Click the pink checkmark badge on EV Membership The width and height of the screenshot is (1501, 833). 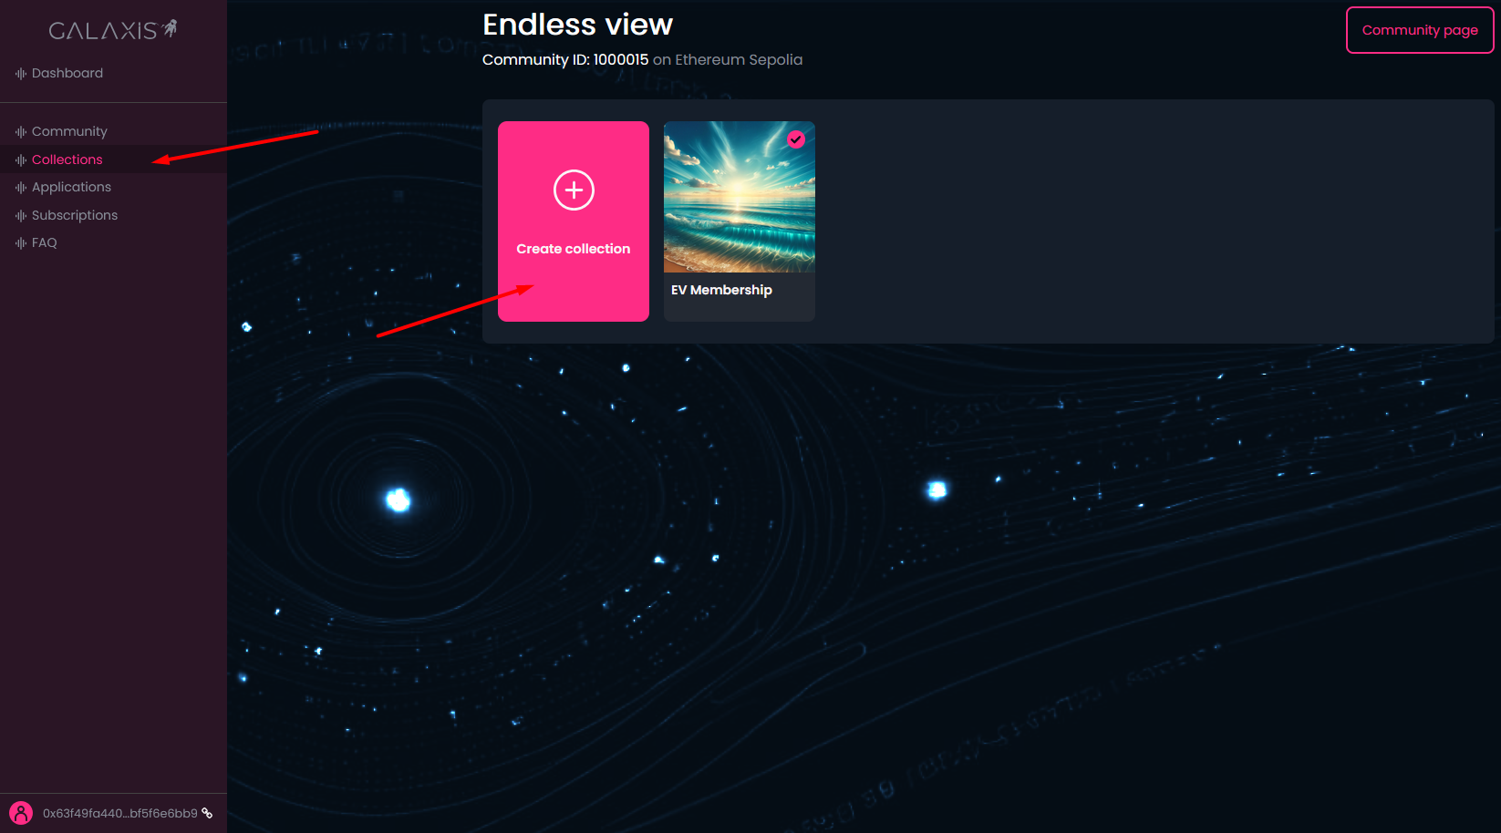796,139
